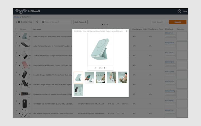
Task: Toggle the Decision Tree switch
Action: pyautogui.click(x=18, y=22)
